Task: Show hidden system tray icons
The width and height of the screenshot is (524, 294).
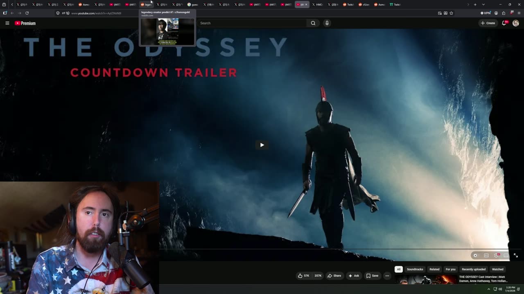Action: 488,289
